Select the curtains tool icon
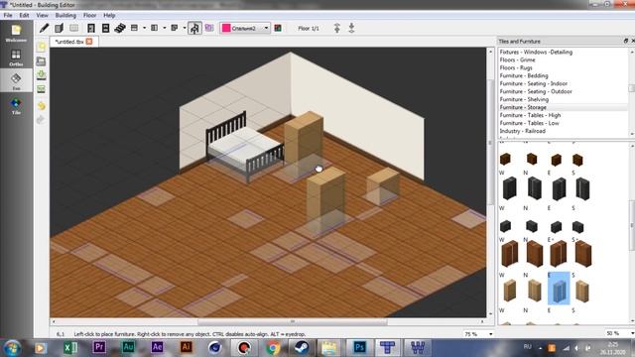This screenshot has height=357, width=635. click(x=135, y=28)
